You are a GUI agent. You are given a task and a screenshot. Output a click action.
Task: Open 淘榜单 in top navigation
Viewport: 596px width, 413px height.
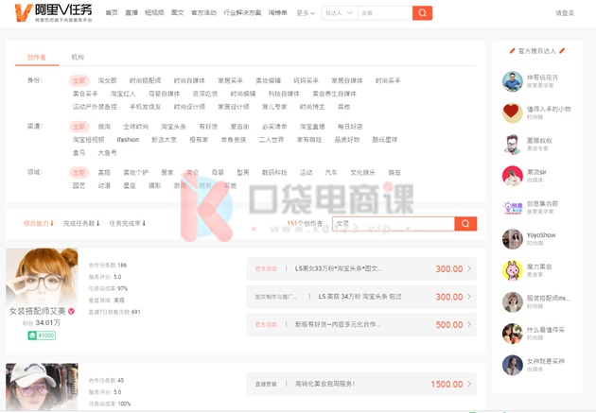tap(278, 13)
